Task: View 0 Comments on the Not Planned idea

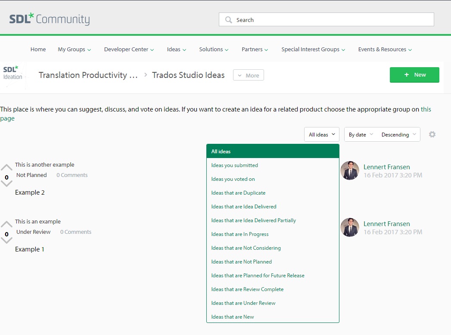Action: 72,175
